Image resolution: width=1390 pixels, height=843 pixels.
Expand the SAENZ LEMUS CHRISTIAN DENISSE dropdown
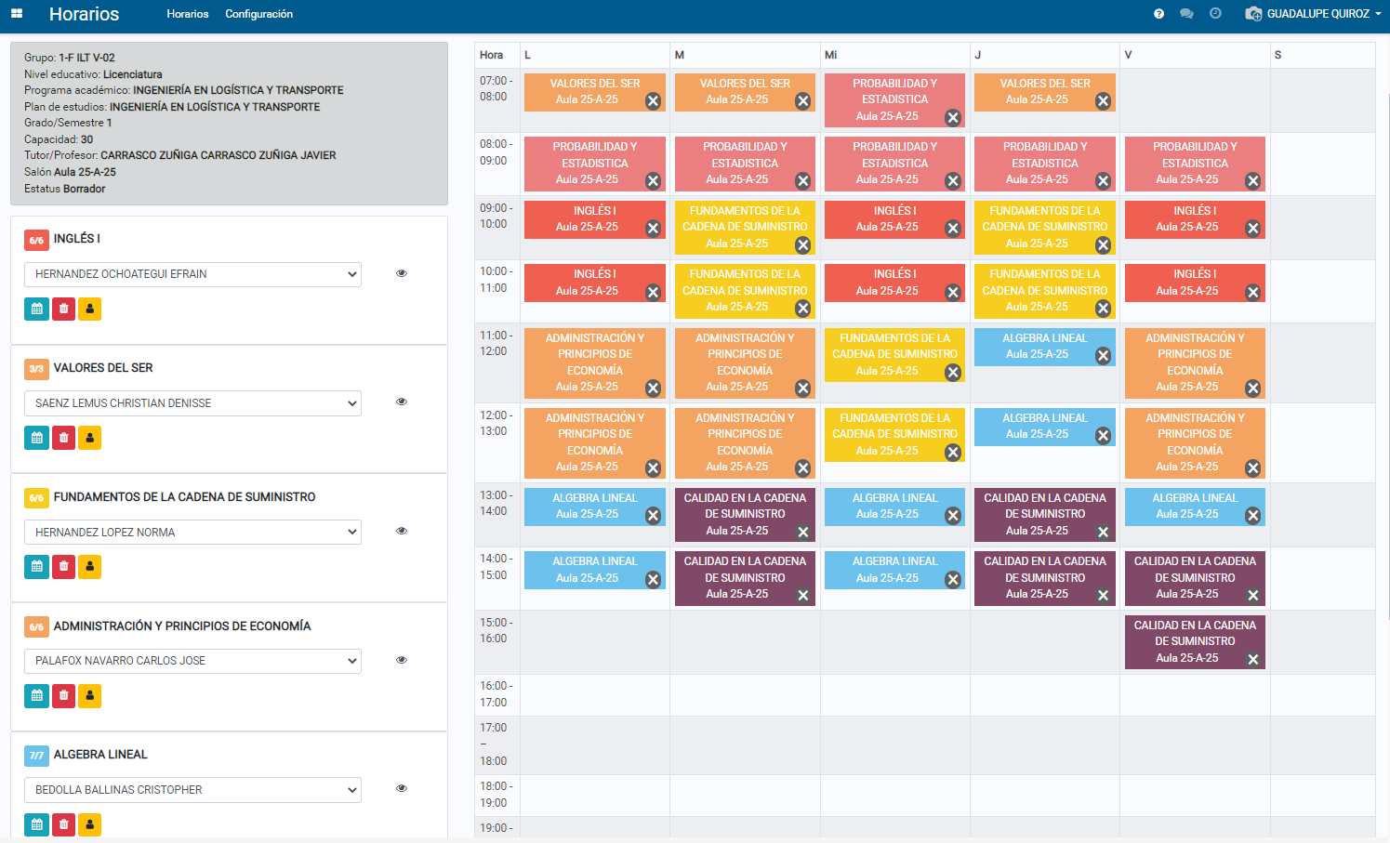[x=192, y=403]
